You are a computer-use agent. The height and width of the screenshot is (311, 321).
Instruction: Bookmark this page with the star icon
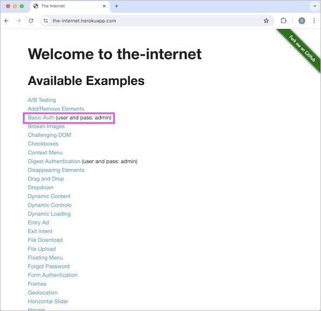pos(266,20)
